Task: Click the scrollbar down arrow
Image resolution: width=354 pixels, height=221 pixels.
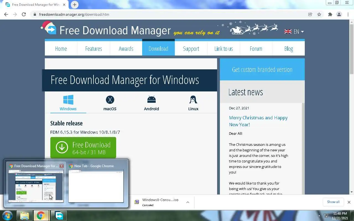Action: 352,192
